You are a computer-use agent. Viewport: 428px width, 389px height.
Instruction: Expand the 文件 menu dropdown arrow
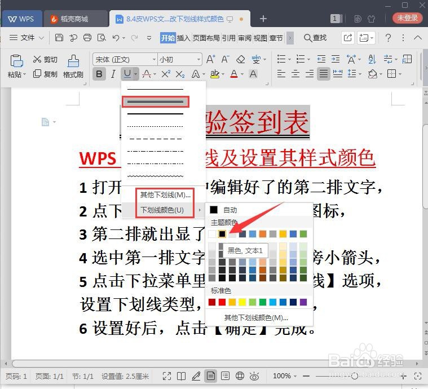pyautogui.click(x=41, y=38)
